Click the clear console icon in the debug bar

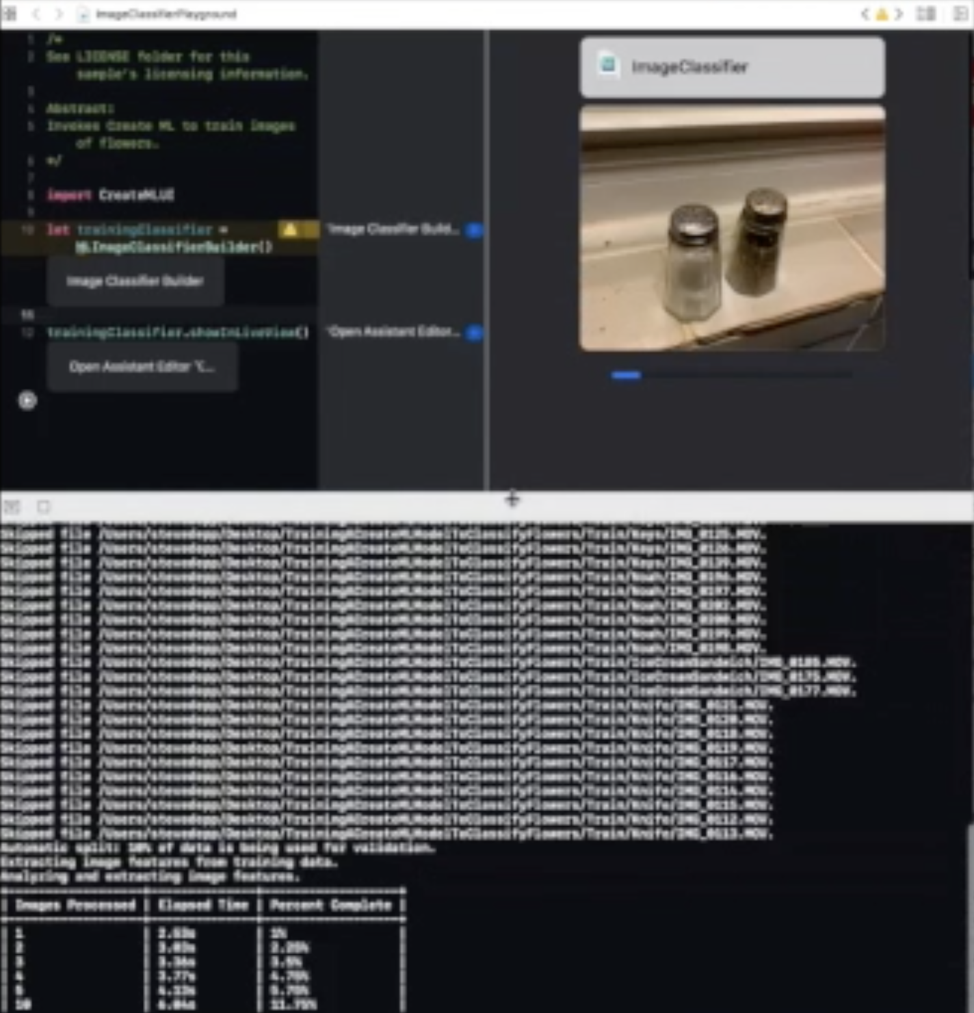[x=42, y=506]
